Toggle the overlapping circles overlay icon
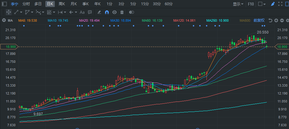The height and width of the screenshot is (129, 289). click(132, 13)
